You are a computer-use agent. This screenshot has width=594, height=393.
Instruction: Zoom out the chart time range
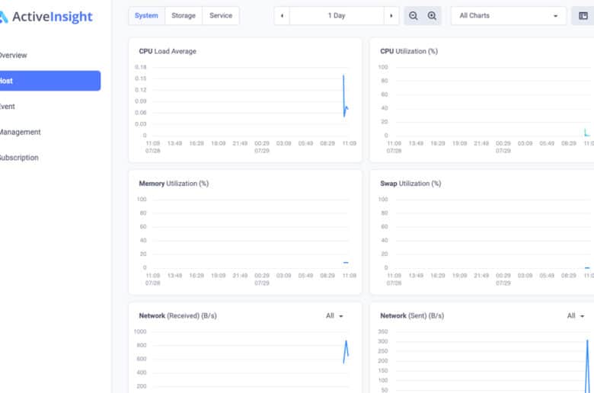point(414,16)
